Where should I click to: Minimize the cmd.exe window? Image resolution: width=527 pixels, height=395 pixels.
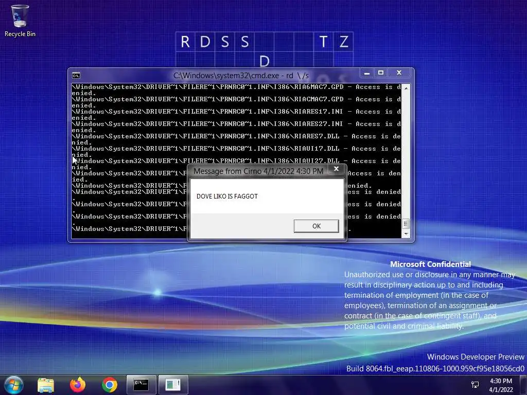point(367,73)
